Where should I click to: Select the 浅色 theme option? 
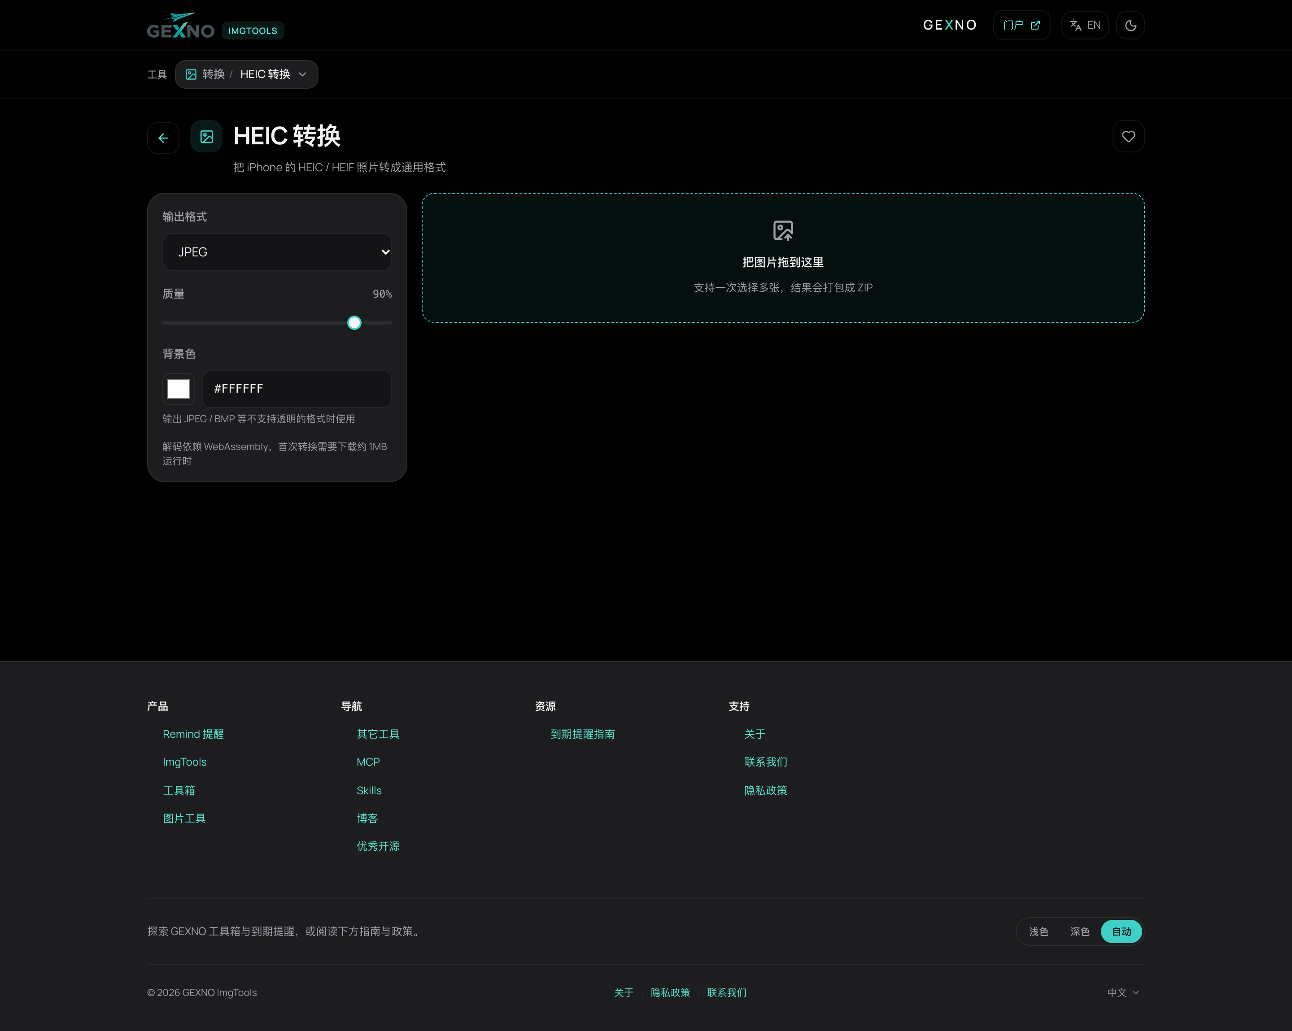tap(1039, 931)
